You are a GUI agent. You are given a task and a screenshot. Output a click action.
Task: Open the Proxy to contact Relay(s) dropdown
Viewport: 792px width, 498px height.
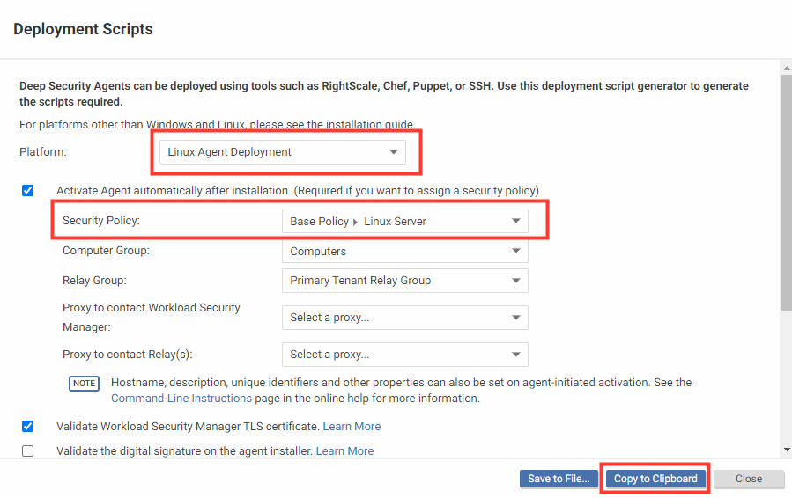pyautogui.click(x=405, y=355)
